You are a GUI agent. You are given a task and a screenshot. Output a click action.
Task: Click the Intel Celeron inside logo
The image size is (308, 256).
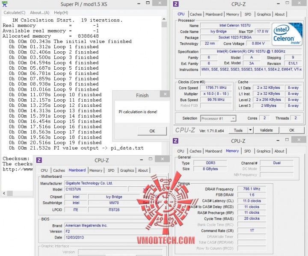point(287,35)
